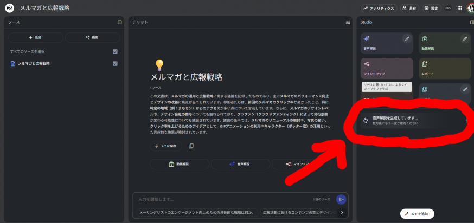Click the 共有 share button
Image resolution: width=474 pixels, height=223 pixels.
pos(410,8)
